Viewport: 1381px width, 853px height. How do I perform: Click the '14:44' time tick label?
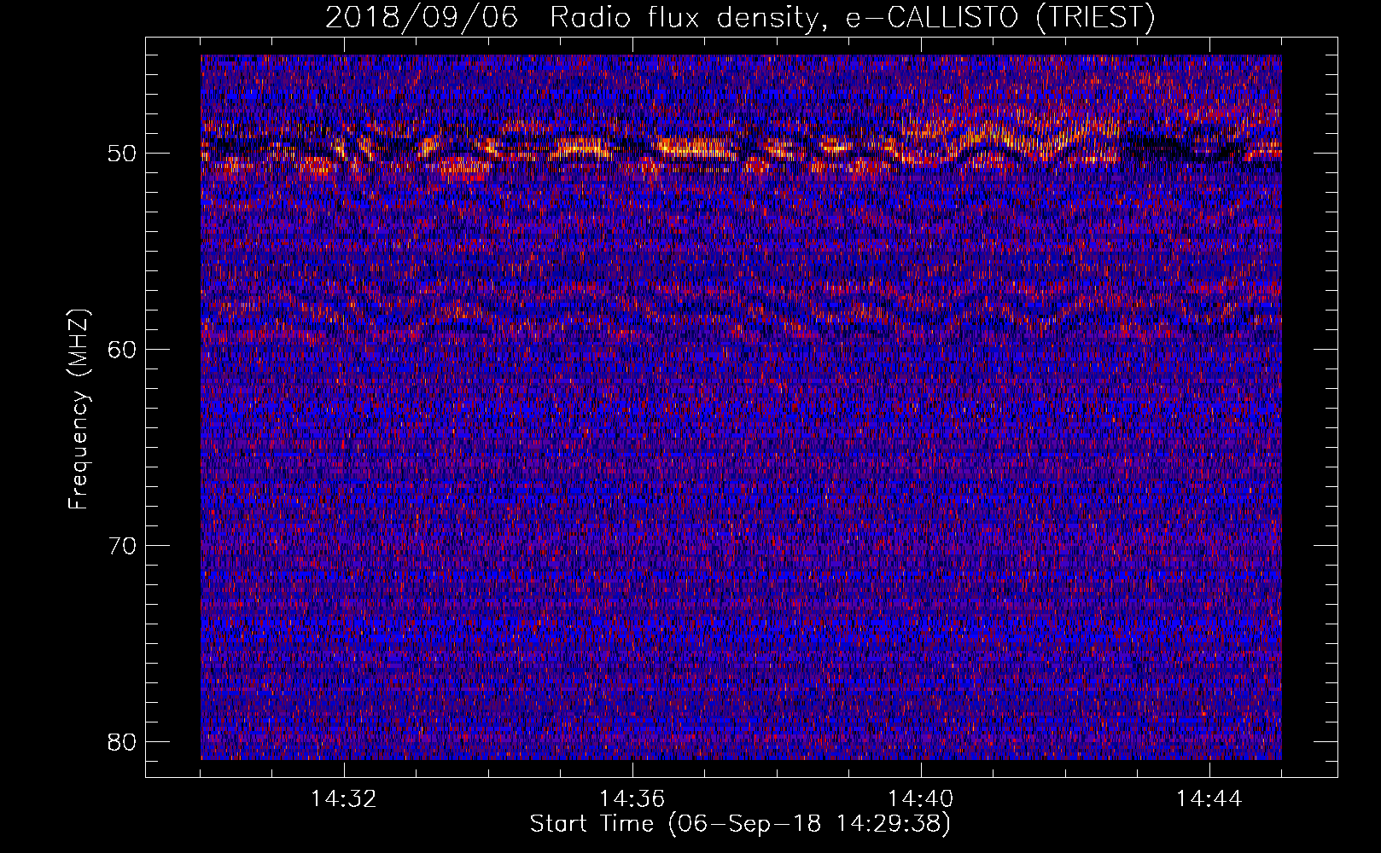point(1209,799)
